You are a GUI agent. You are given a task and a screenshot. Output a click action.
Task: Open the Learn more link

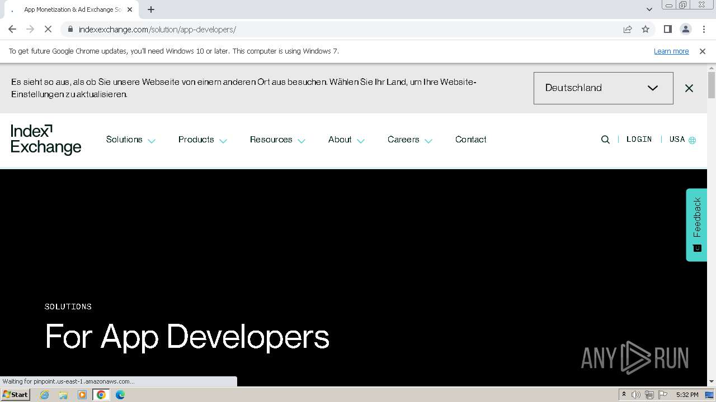[671, 51]
